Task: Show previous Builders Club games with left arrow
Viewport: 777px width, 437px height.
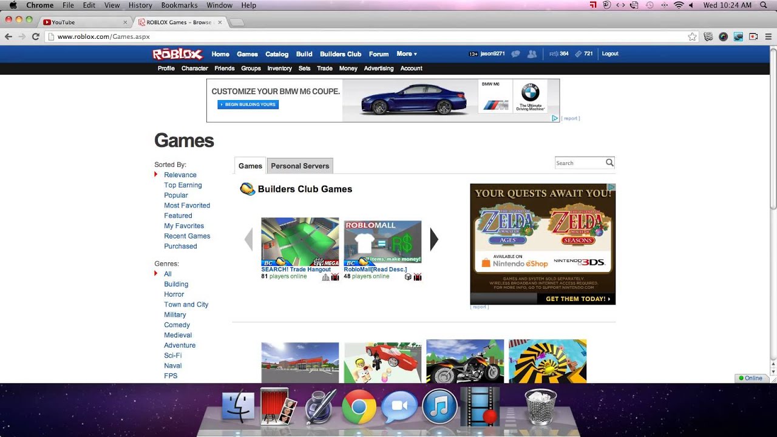Action: point(248,239)
